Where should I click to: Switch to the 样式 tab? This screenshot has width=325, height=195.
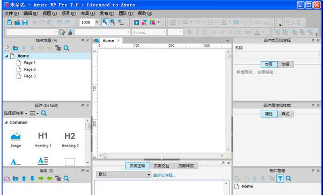(x=285, y=114)
